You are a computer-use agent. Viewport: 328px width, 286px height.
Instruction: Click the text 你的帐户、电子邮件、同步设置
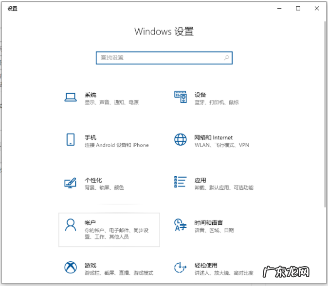(116, 234)
